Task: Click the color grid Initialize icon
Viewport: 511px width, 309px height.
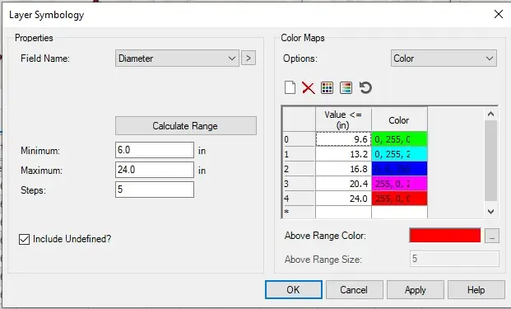Action: (327, 88)
